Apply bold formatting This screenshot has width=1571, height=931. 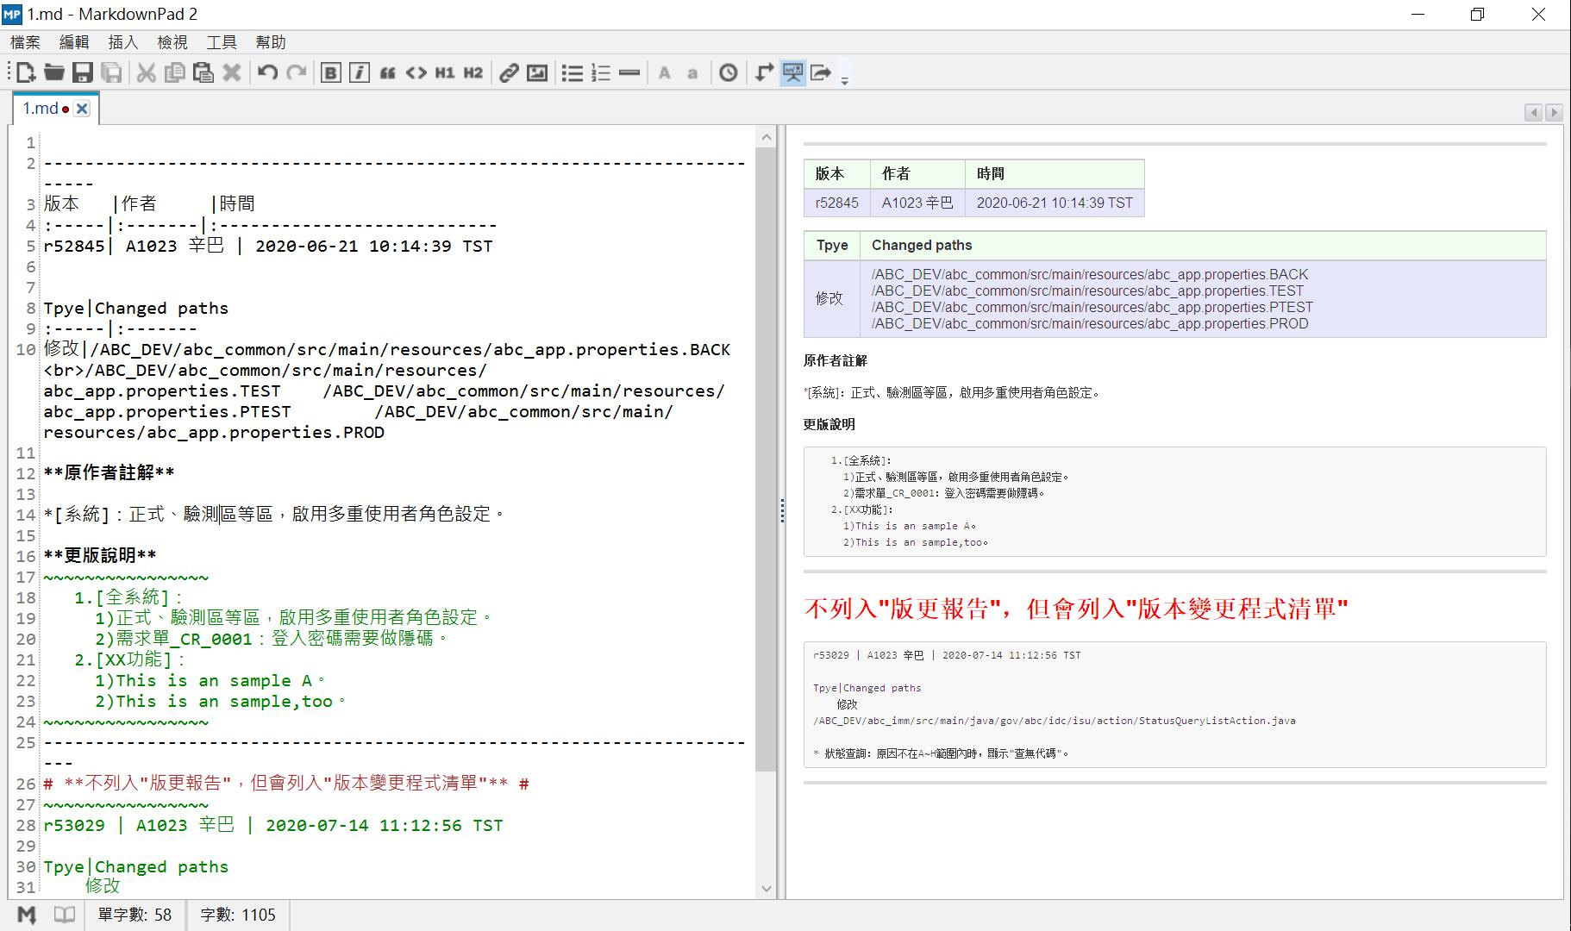tap(331, 73)
